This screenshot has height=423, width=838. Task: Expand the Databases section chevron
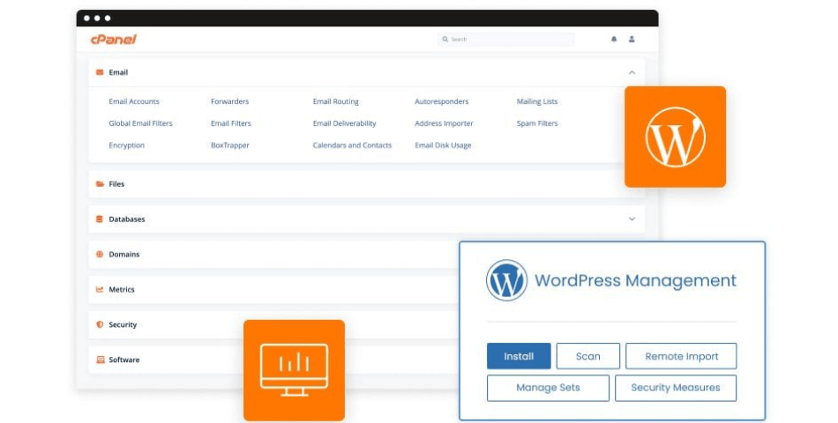click(x=632, y=219)
